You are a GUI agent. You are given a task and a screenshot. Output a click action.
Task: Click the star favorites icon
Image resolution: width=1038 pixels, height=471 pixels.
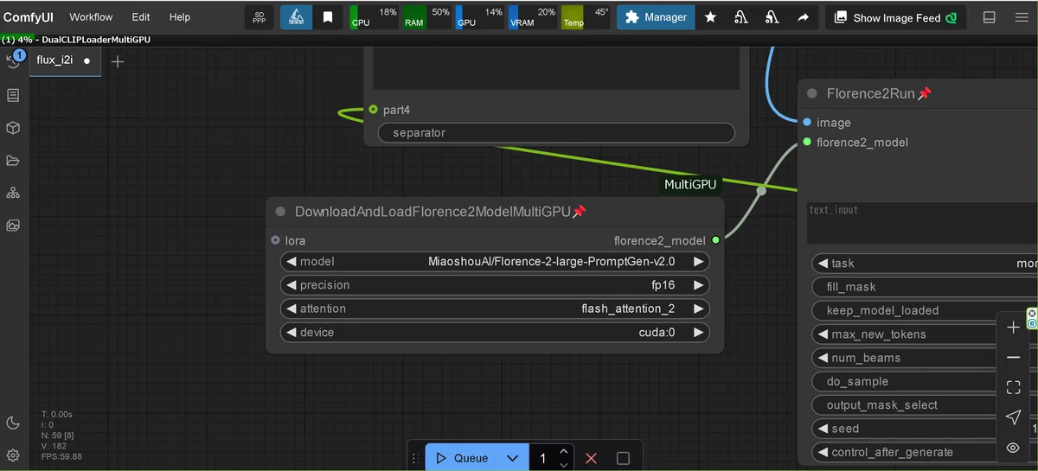[710, 17]
